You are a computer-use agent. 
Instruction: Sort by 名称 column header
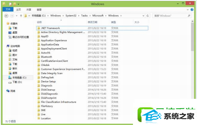(39, 22)
